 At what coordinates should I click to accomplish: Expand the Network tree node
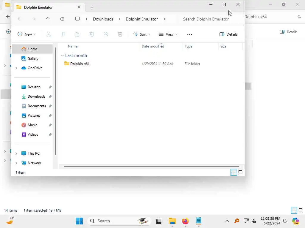pyautogui.click(x=16, y=163)
